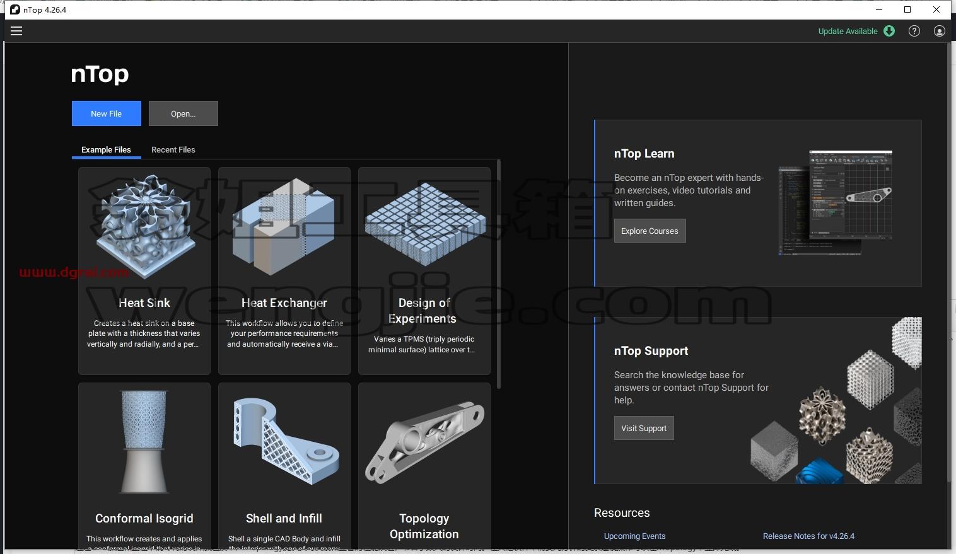Viewport: 956px width, 554px height.
Task: Click the nTop Support lattice cubes image
Action: [836, 401]
